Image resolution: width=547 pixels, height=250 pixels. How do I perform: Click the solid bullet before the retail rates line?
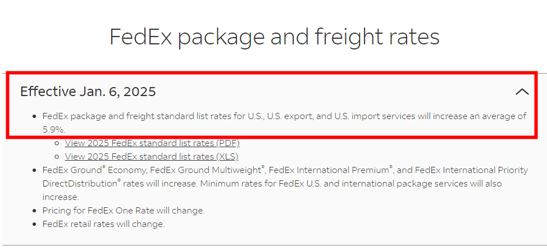pyautogui.click(x=34, y=224)
